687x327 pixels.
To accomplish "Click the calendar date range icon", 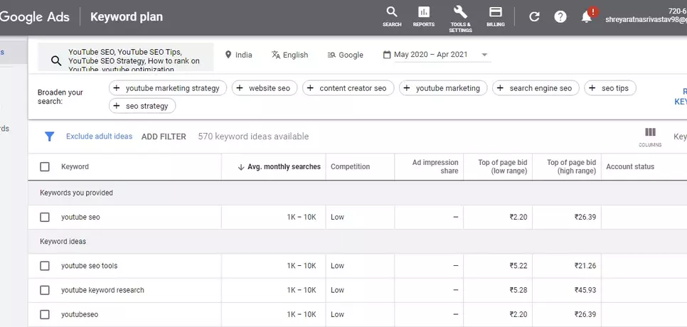I will pyautogui.click(x=387, y=55).
